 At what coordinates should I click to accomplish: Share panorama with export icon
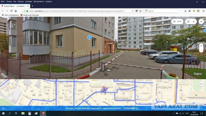tap(188, 22)
